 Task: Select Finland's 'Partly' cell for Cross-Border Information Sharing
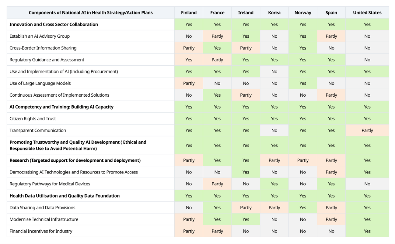tap(189, 48)
